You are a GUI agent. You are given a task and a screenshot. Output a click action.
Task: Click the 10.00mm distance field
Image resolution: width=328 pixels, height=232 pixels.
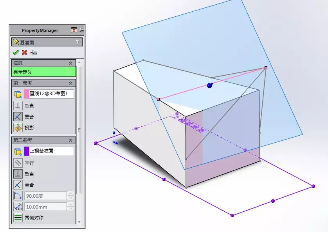[x=46, y=207]
